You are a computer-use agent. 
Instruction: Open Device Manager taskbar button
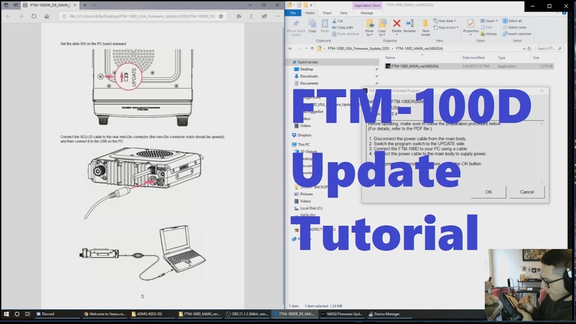390,314
